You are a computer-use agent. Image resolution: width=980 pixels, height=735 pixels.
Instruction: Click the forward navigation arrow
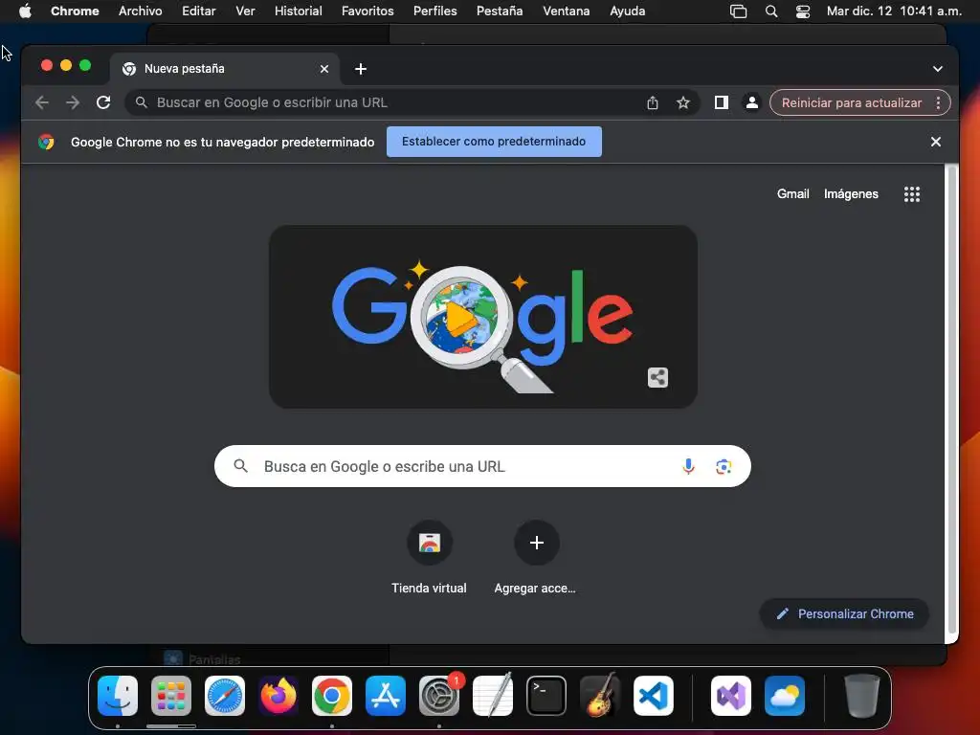click(x=73, y=102)
